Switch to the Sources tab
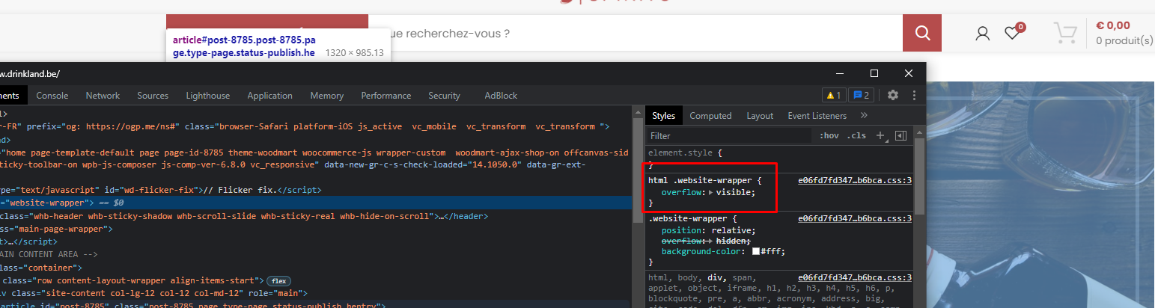 (153, 95)
